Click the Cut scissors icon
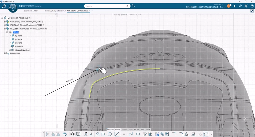The height and width of the screenshot is (137, 255). point(48,134)
